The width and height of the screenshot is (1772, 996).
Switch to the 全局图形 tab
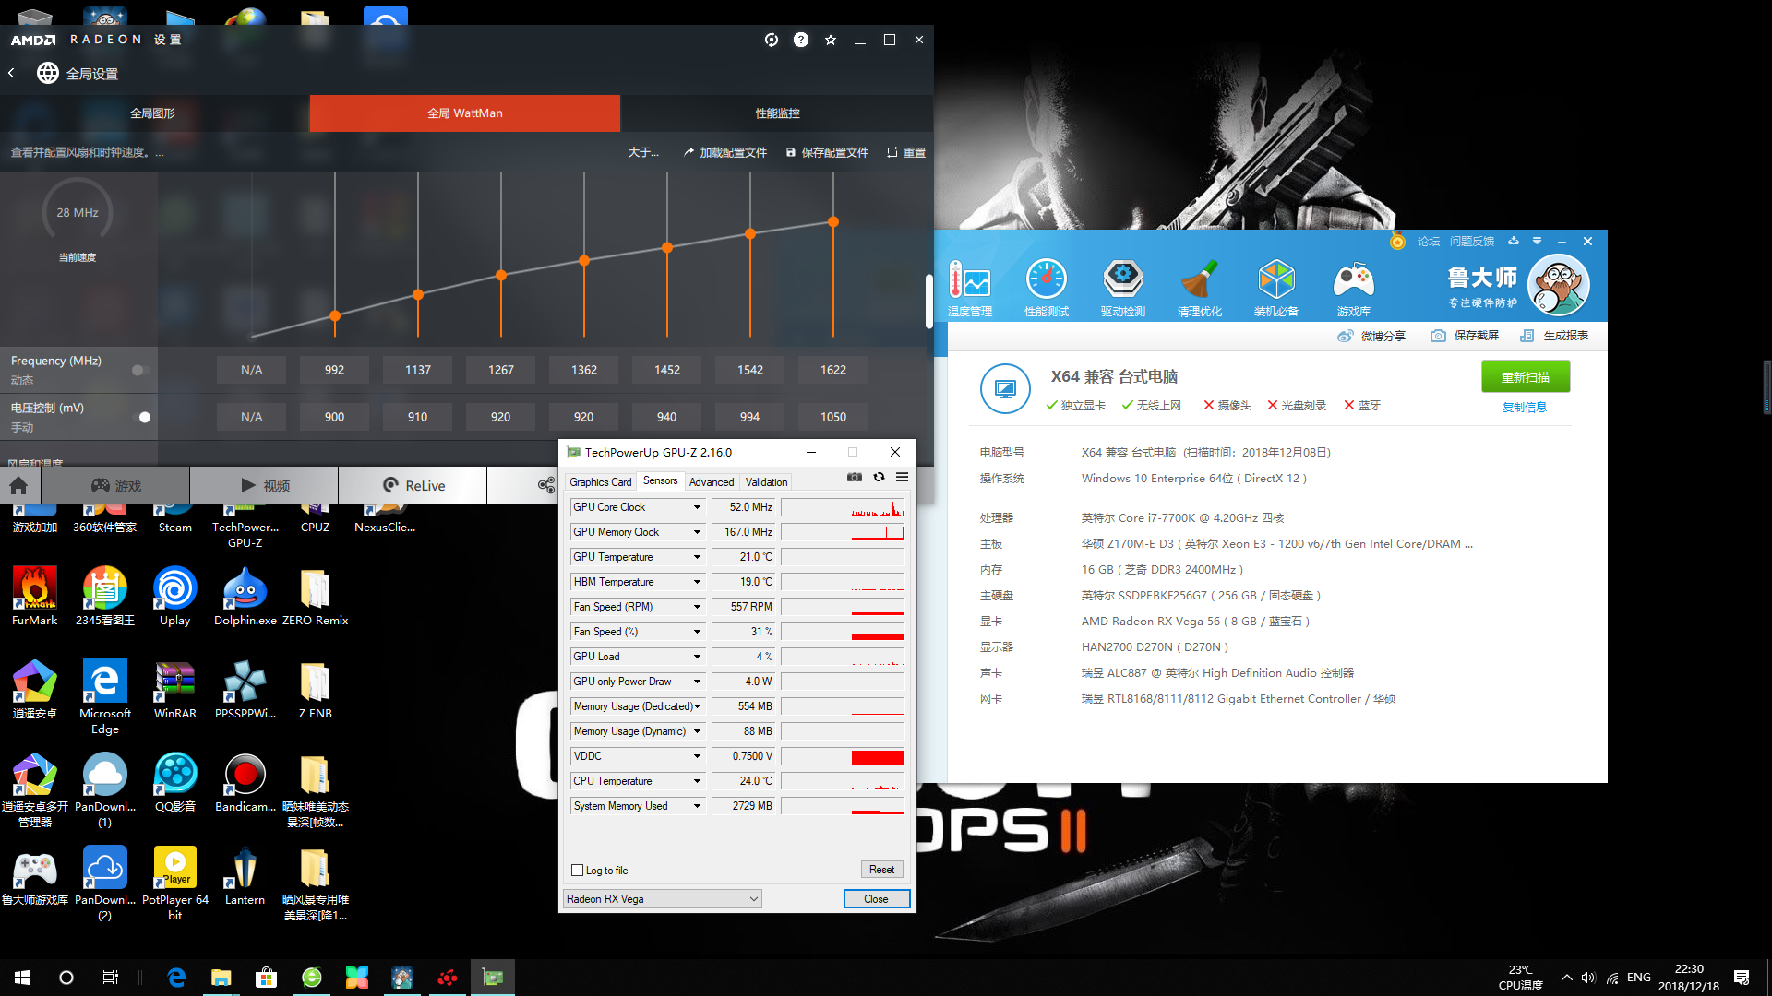[152, 113]
